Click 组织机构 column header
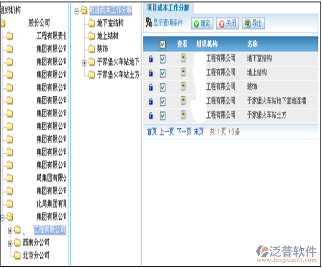This screenshot has height=268, width=322. click(x=207, y=44)
